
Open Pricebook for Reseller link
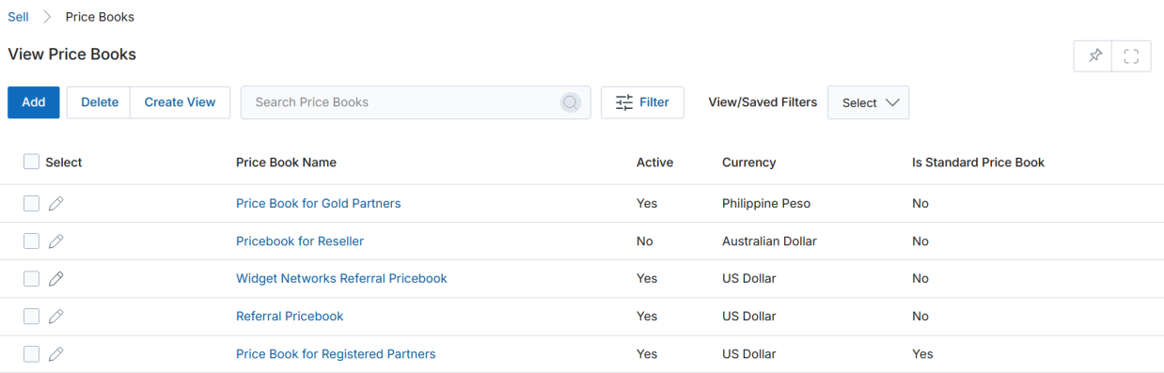300,241
